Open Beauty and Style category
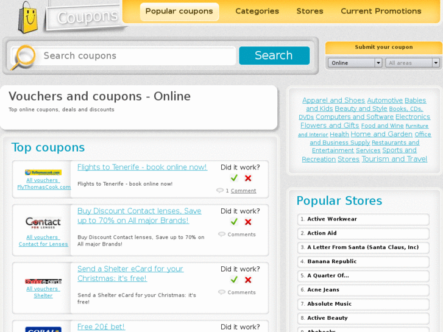Viewport: 443px width, 332px height. coord(361,108)
